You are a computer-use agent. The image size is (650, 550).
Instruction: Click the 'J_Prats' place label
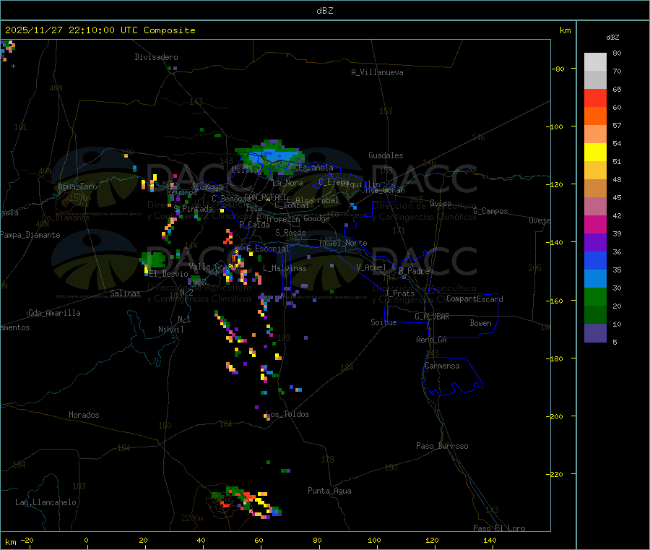[400, 293]
